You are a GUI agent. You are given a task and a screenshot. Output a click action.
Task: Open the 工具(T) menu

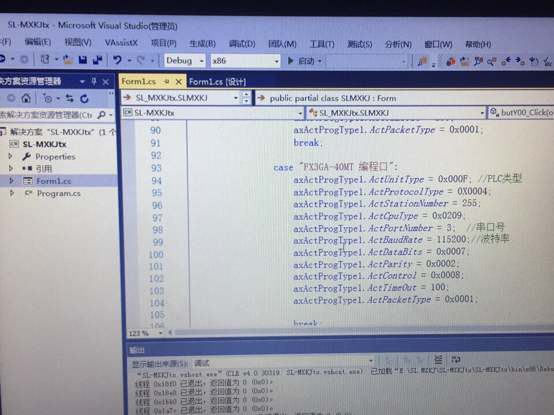coord(322,44)
